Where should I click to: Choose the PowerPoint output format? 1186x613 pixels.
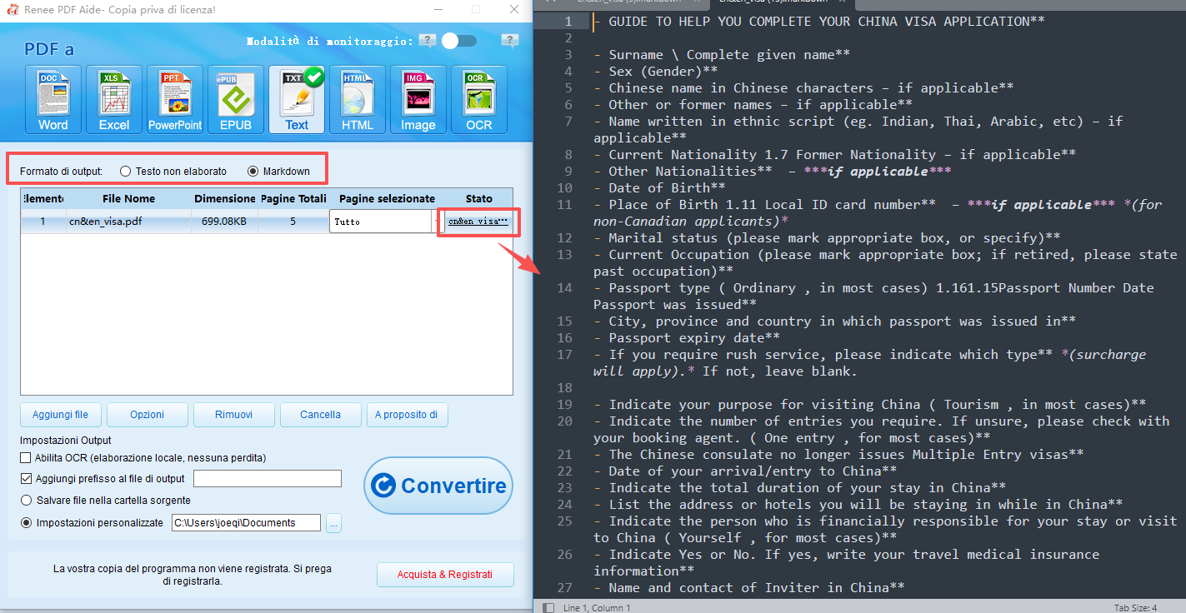pyautogui.click(x=174, y=98)
